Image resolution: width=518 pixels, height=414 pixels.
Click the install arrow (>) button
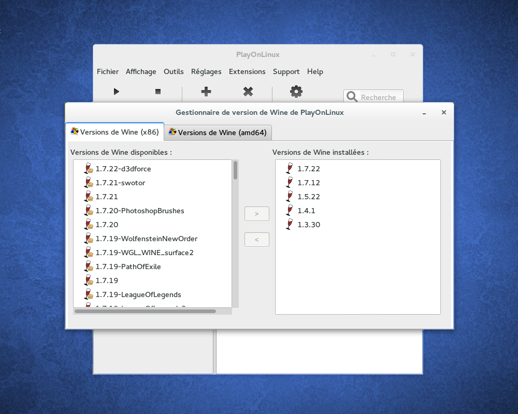pos(257,214)
